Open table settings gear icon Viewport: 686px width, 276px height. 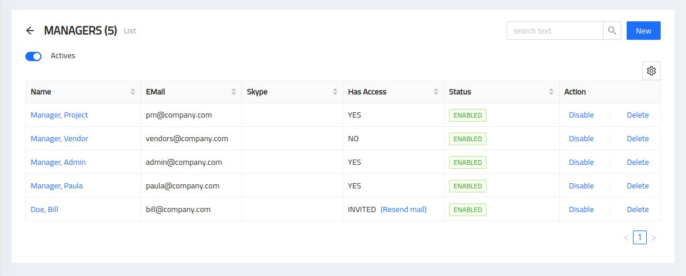pyautogui.click(x=651, y=71)
